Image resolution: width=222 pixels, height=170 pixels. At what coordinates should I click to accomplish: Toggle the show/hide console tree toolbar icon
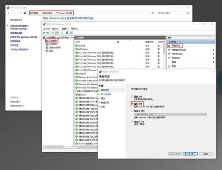tap(57, 33)
